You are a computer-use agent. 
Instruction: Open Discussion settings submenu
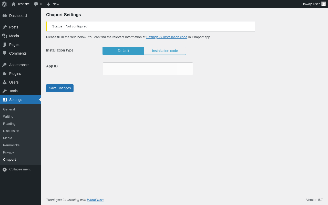(20, 131)
